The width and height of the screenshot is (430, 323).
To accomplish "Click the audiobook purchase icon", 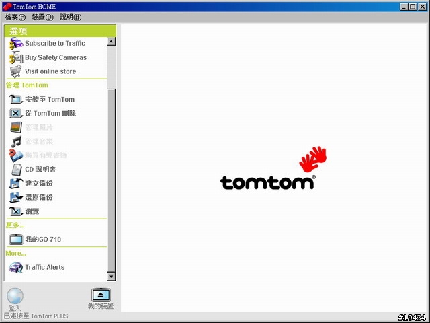I will coord(16,155).
